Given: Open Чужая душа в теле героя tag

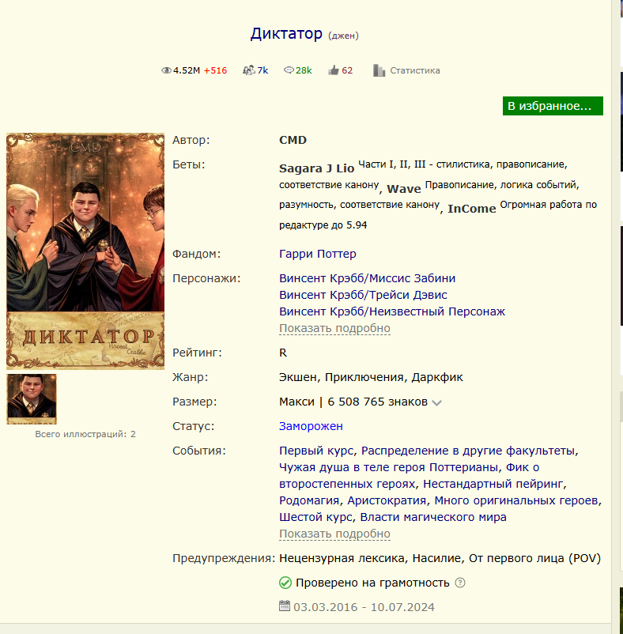Looking at the screenshot, I should pos(388,467).
